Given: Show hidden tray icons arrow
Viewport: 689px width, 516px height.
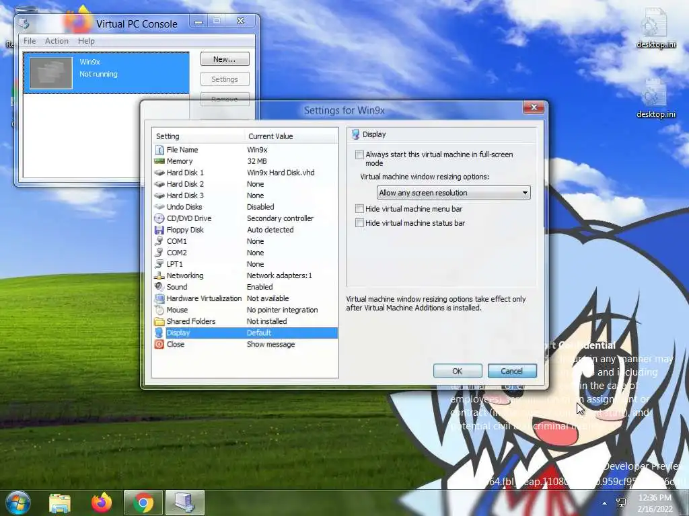Looking at the screenshot, I should (605, 503).
